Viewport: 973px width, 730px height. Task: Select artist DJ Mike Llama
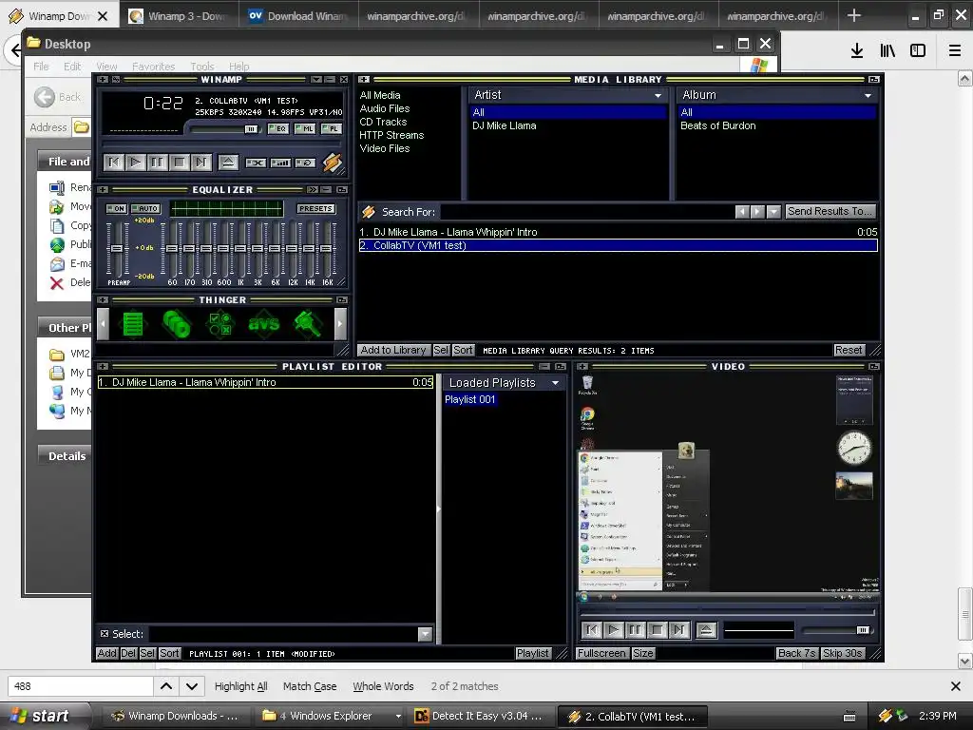pyautogui.click(x=504, y=125)
